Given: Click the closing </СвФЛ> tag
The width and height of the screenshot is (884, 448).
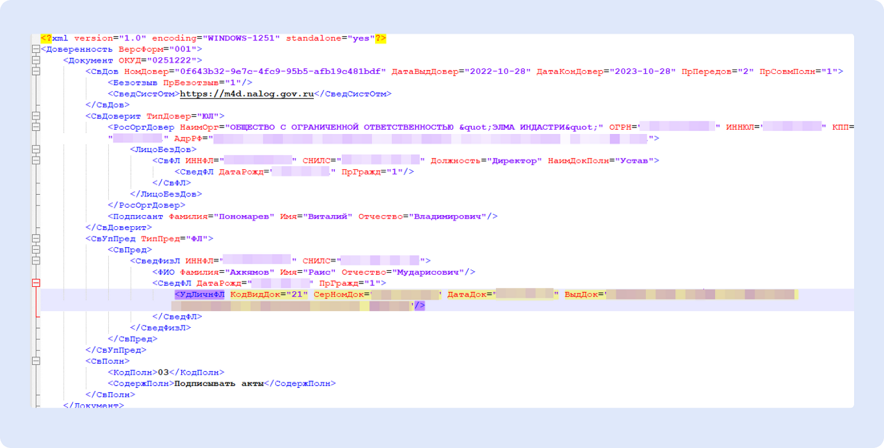Looking at the screenshot, I should (x=172, y=183).
